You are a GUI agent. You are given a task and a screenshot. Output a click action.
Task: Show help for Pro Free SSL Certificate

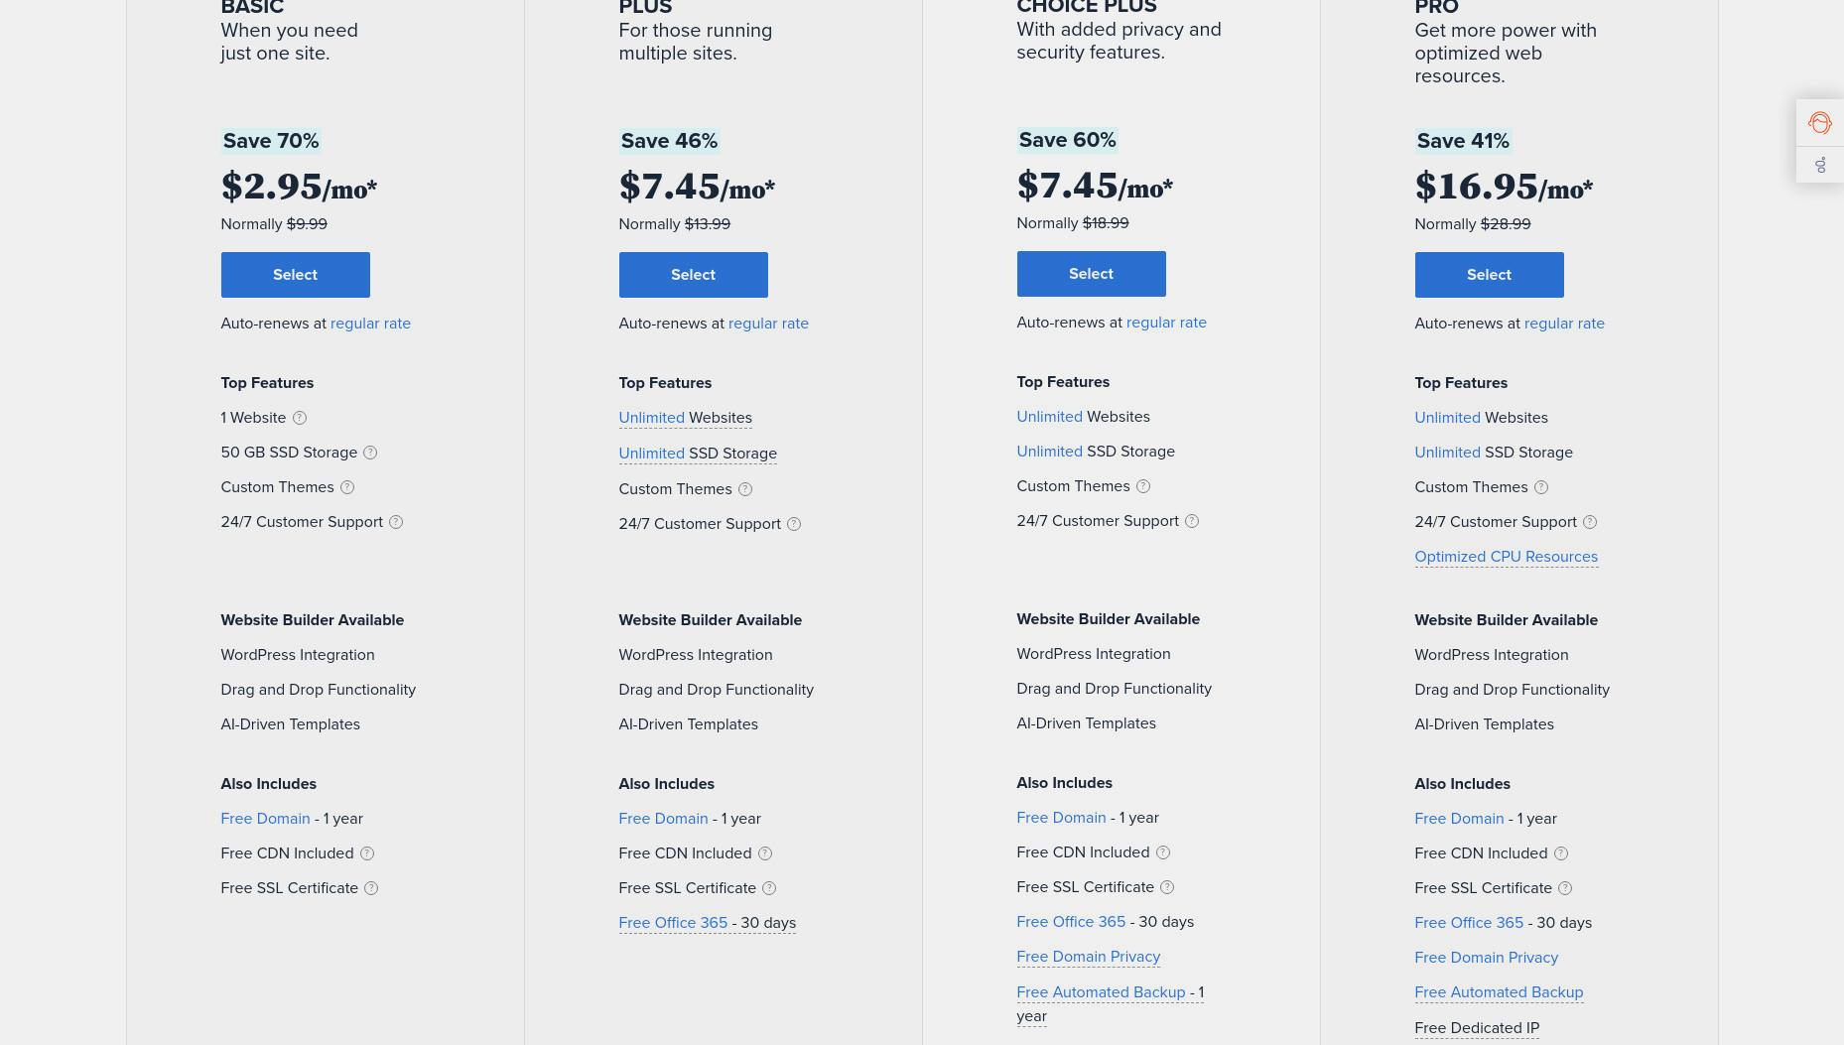coord(1565,888)
